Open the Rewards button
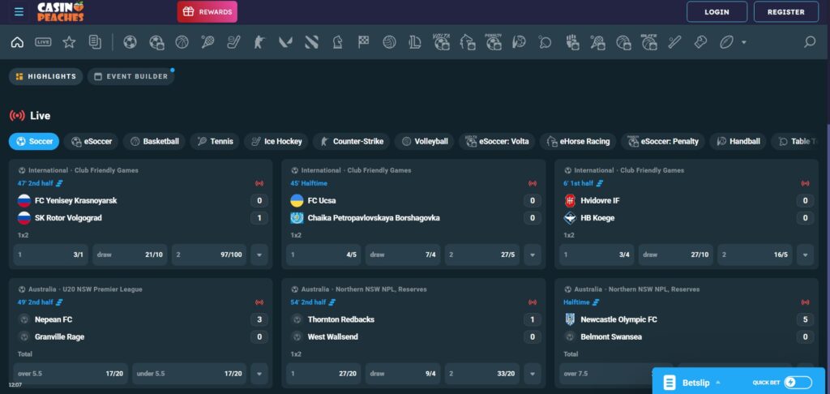 (207, 12)
